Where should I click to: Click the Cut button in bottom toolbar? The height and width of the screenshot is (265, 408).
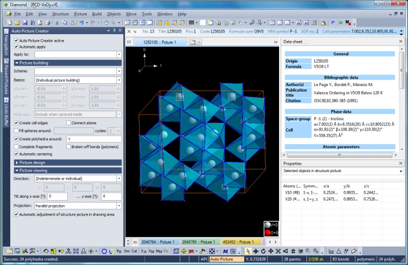click(134, 251)
